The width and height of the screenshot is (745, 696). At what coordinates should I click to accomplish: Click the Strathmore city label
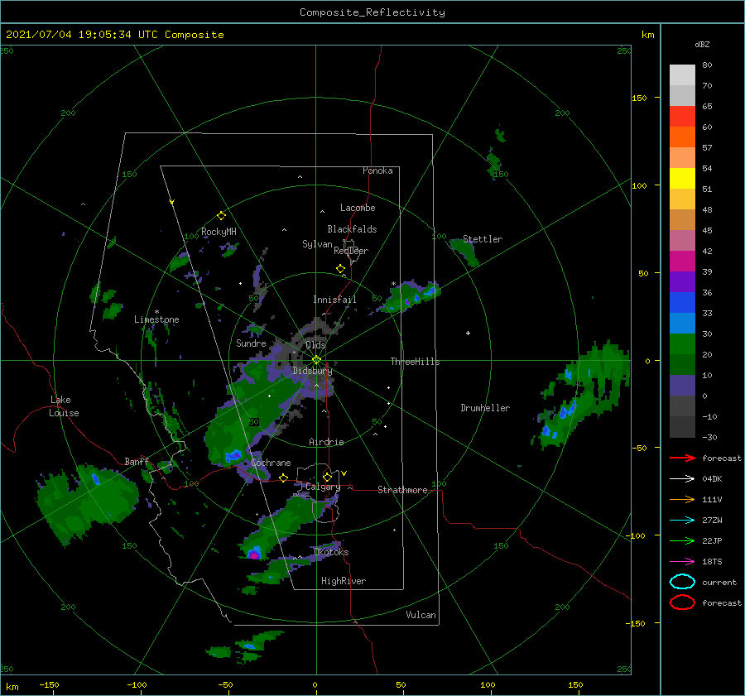(x=402, y=490)
